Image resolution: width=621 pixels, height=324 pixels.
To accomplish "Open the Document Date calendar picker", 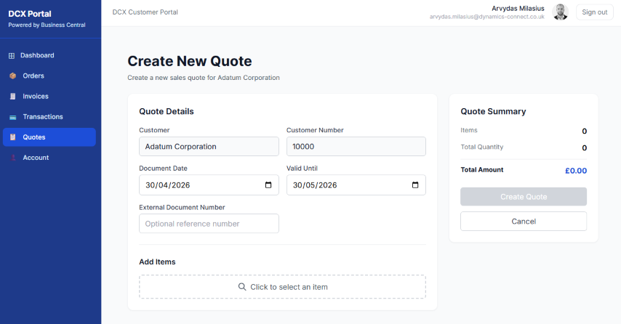I will click(x=268, y=185).
